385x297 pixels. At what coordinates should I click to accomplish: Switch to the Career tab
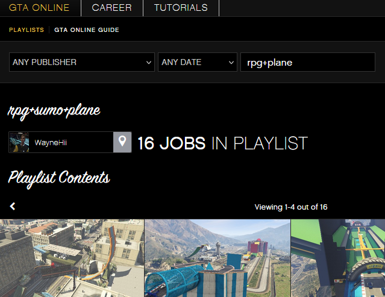point(111,8)
